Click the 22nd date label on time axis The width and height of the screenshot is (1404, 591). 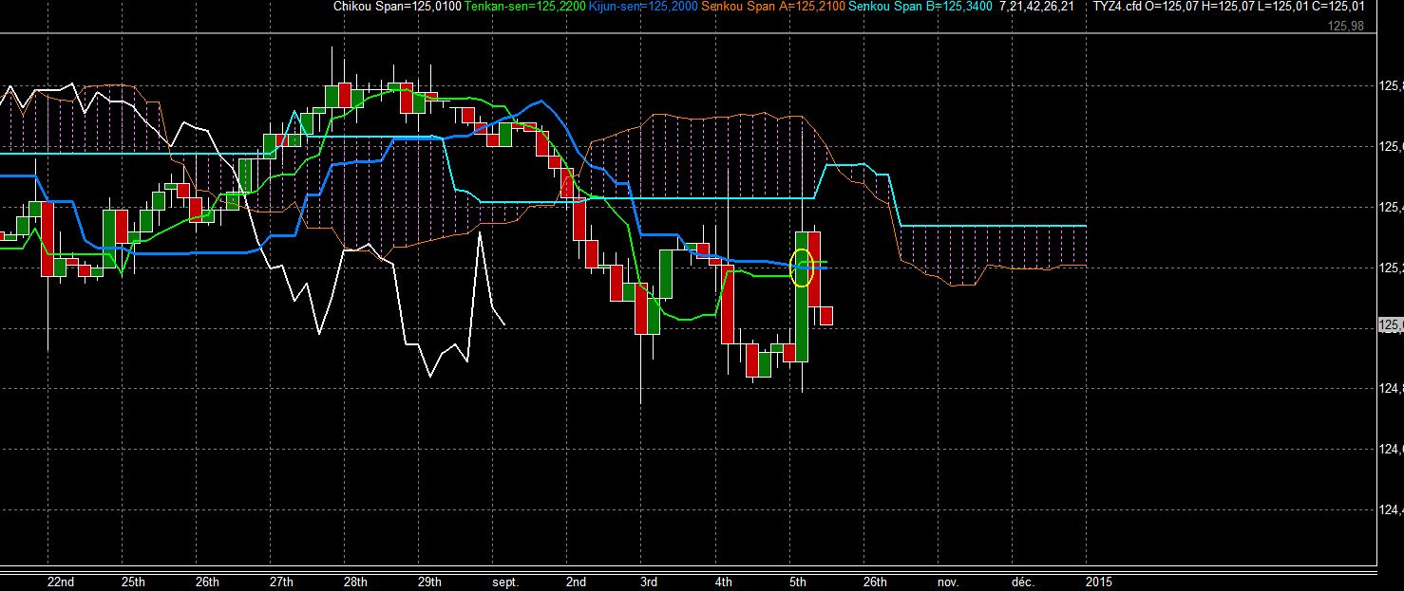[x=59, y=582]
